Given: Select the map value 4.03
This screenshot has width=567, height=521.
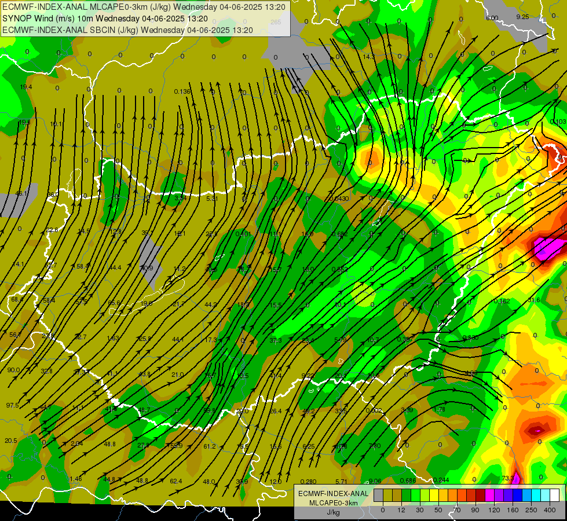Looking at the screenshot, I should (x=471, y=373).
